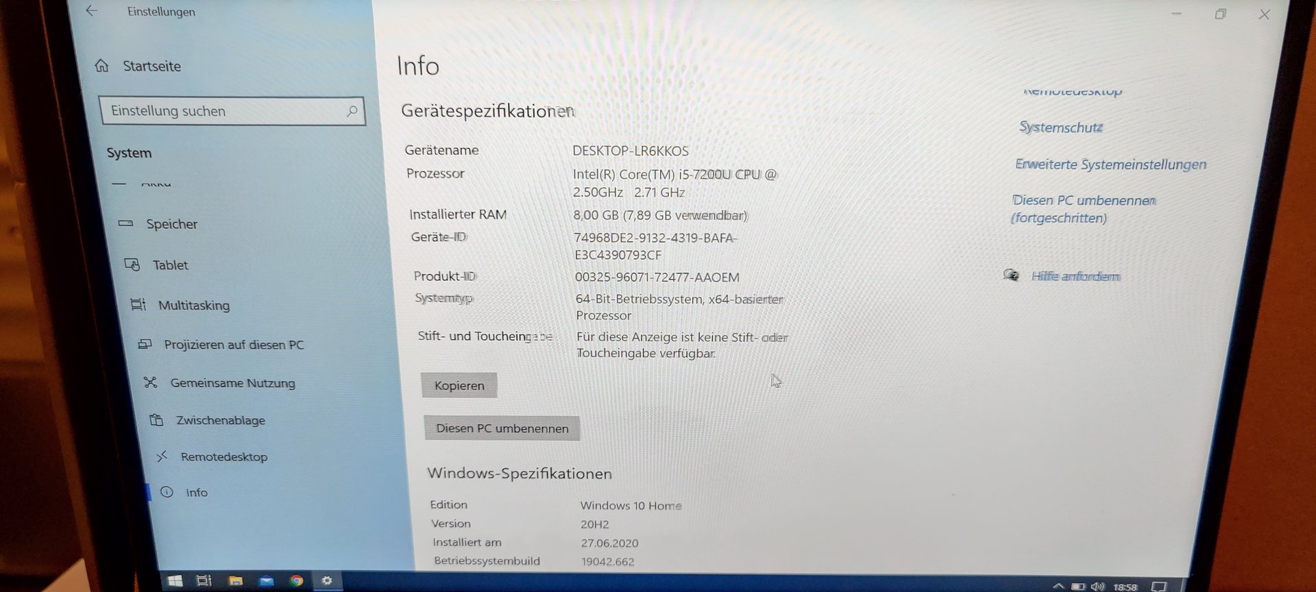Viewport: 1316px width, 592px height.
Task: Open the clock showing 18:58
Action: (x=1125, y=587)
